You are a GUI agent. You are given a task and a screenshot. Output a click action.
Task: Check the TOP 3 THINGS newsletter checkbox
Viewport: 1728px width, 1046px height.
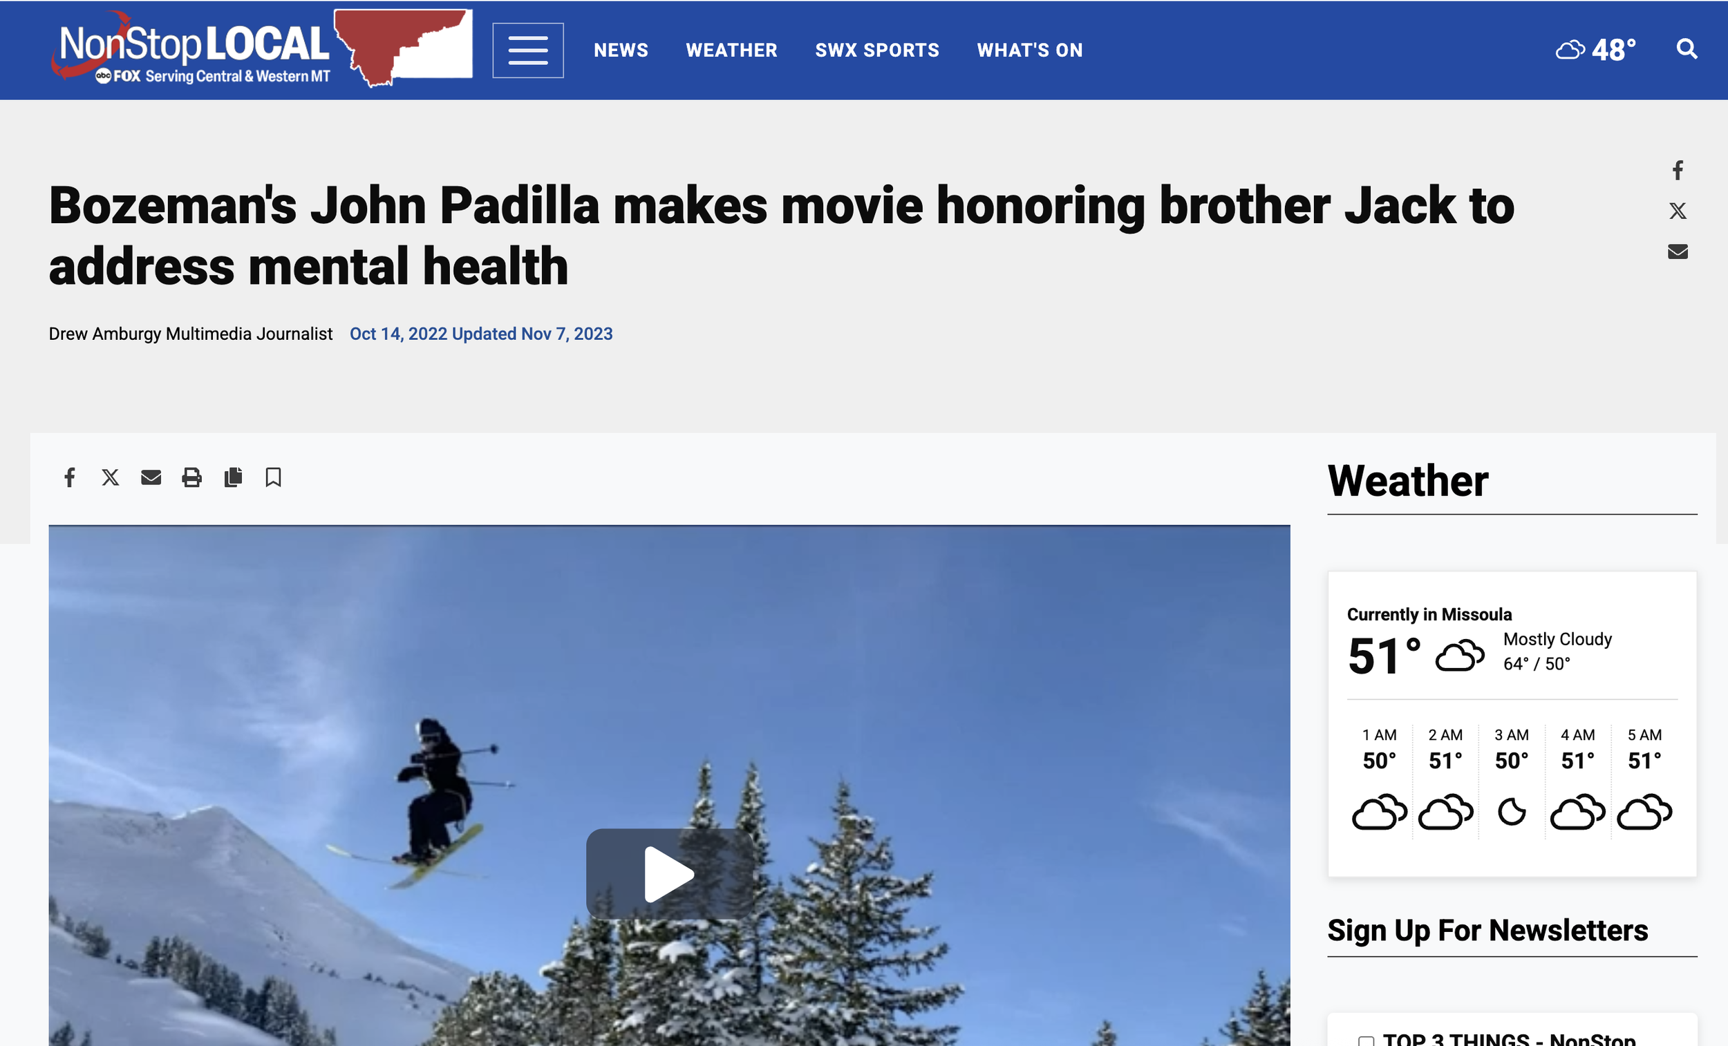tap(1365, 1040)
